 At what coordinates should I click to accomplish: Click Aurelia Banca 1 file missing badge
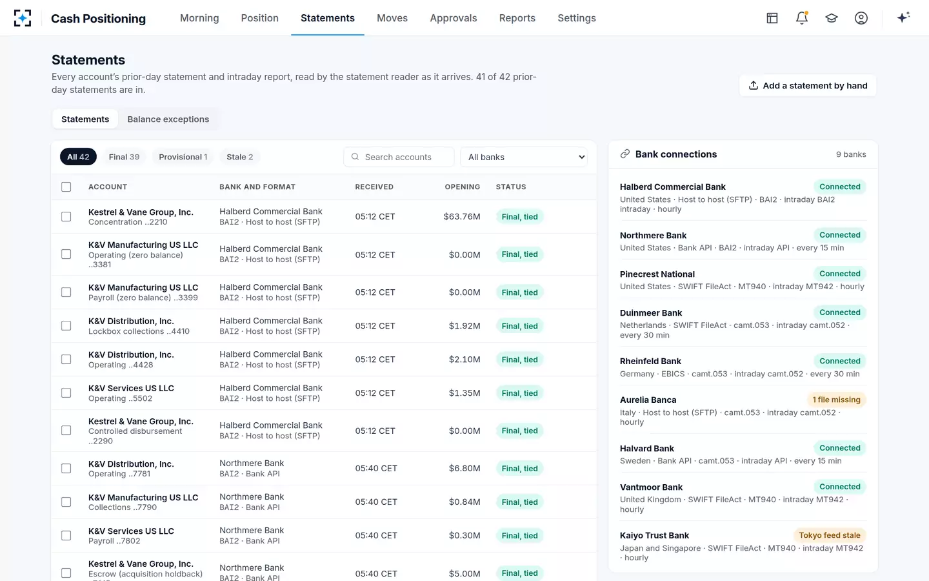[x=836, y=400]
